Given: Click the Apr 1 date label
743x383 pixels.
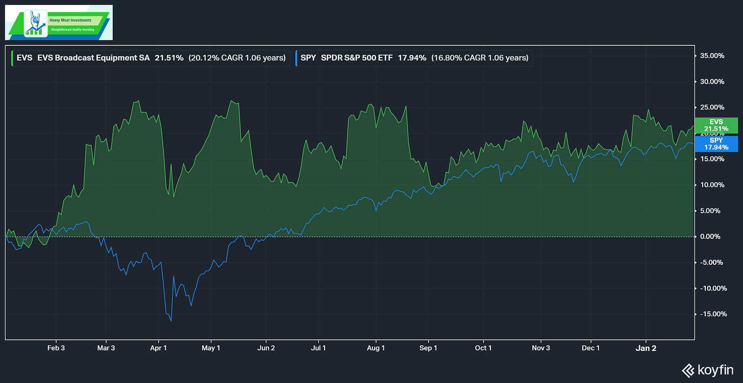Looking at the screenshot, I should [x=159, y=348].
